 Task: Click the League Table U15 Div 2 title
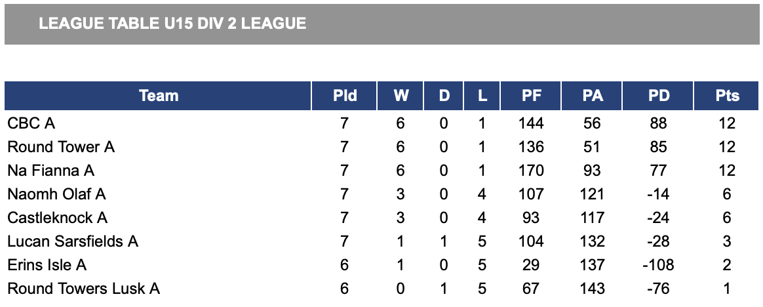(x=172, y=24)
